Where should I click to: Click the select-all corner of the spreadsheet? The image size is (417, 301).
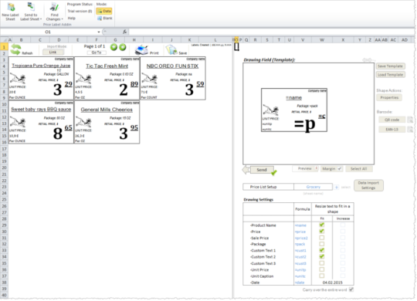pos(5,40)
